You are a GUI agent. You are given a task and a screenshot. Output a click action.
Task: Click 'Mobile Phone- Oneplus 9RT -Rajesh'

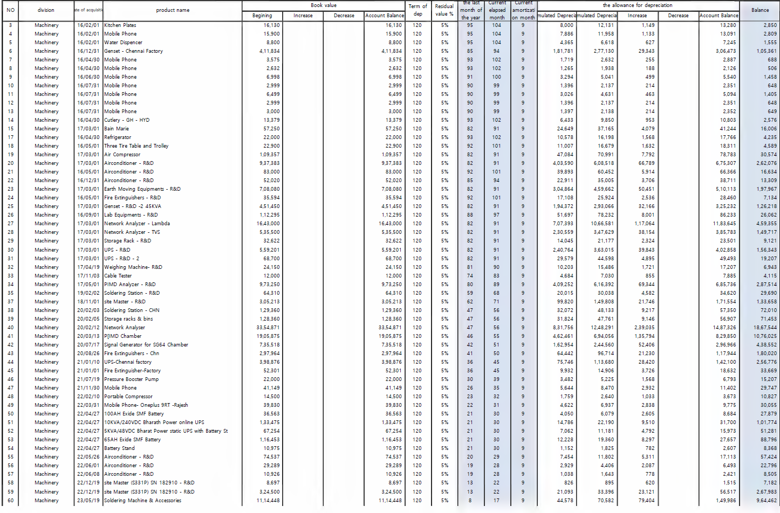[x=146, y=405]
